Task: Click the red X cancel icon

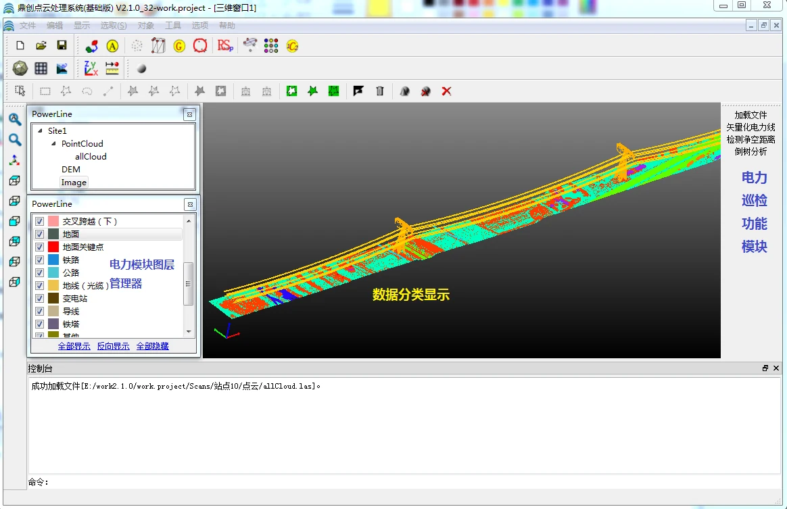Action: (446, 91)
